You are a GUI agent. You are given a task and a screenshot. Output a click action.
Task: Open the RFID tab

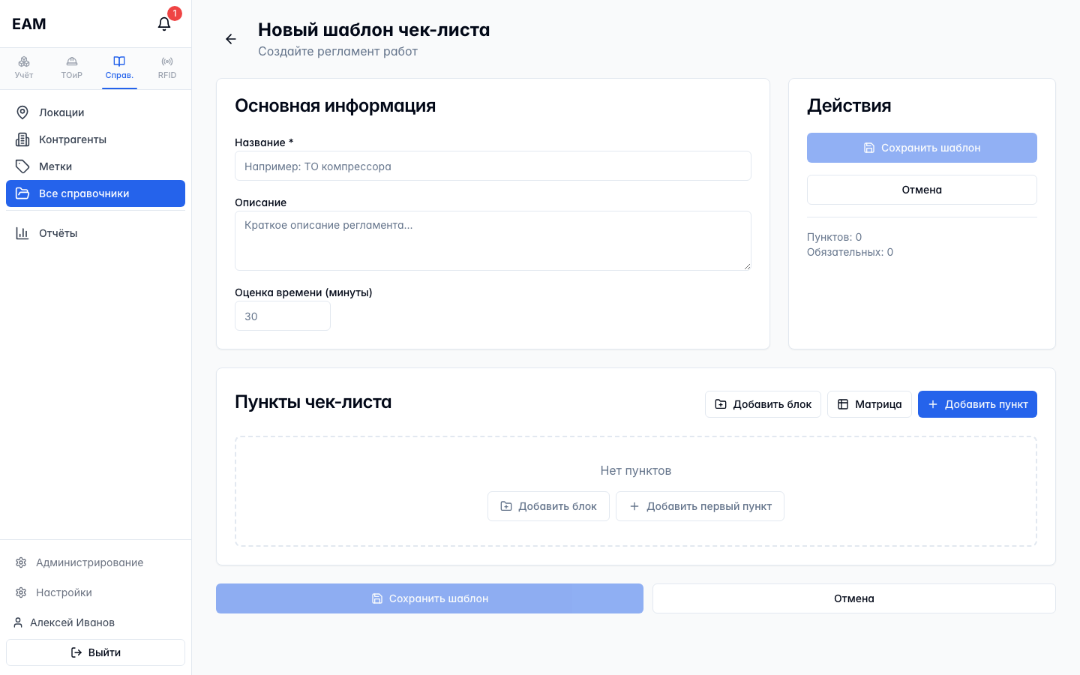(167, 67)
